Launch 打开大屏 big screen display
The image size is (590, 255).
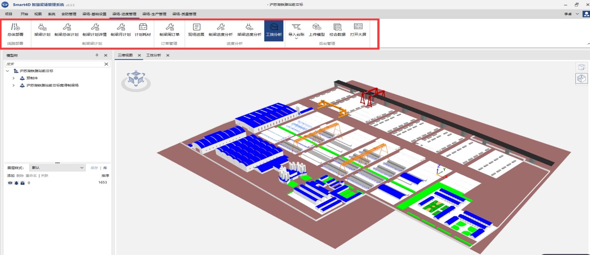[358, 30]
